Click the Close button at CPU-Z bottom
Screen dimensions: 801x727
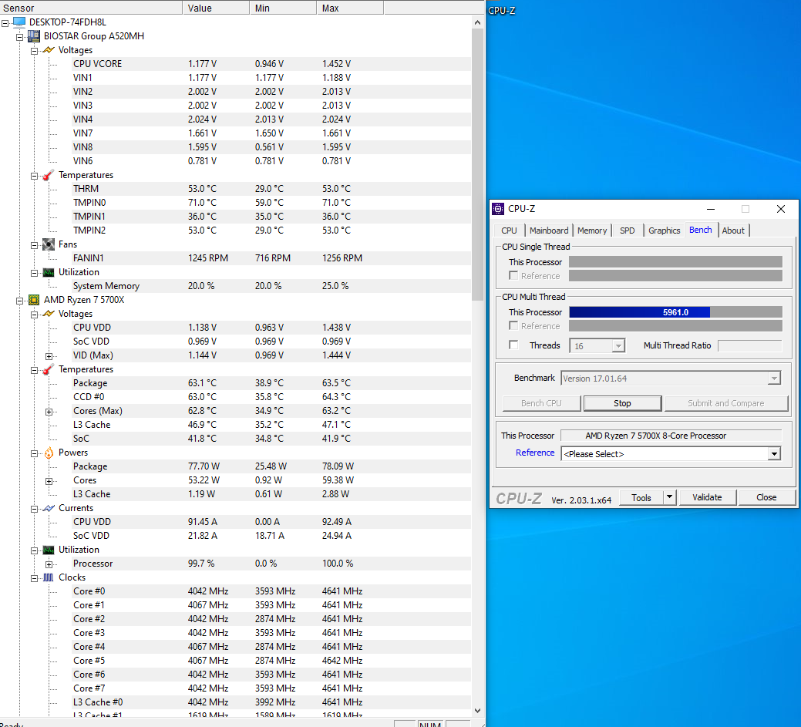click(766, 497)
